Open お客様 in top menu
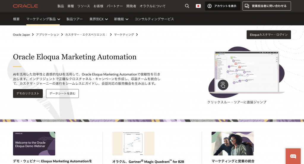Image resolution: width=304 pixels, height=164 pixels. tap(98, 6)
